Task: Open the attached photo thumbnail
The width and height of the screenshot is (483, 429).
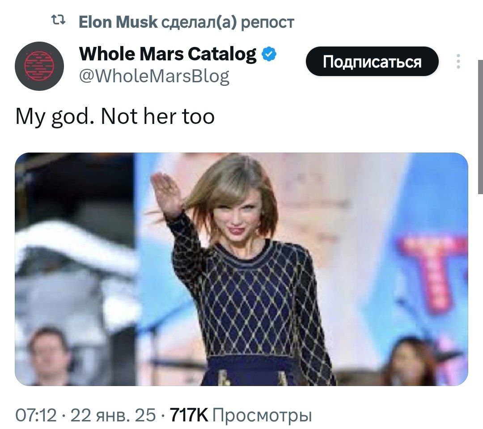Action: click(x=241, y=269)
